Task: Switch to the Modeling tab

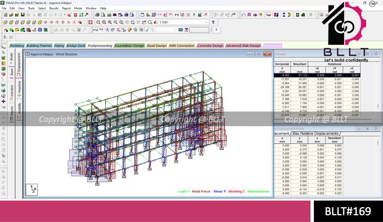Action: 17,46
